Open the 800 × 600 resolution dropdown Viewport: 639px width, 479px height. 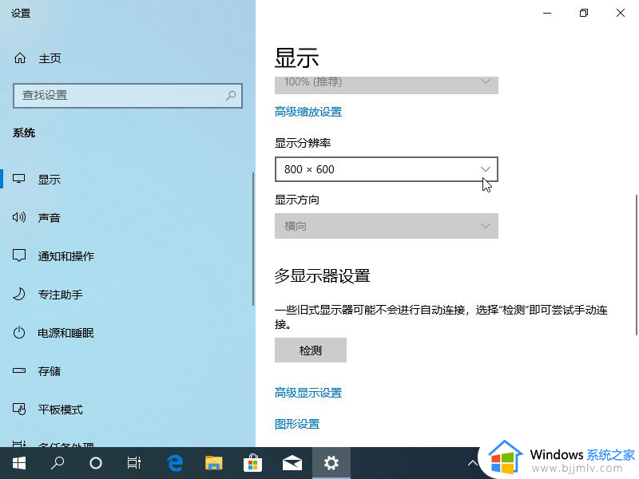click(387, 169)
